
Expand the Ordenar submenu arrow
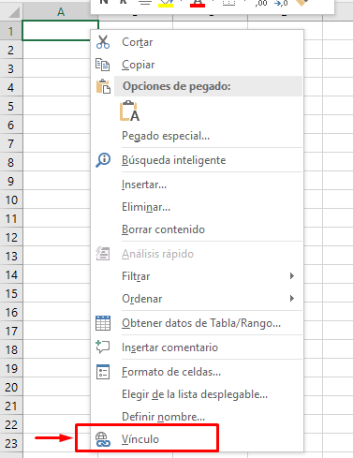click(292, 299)
